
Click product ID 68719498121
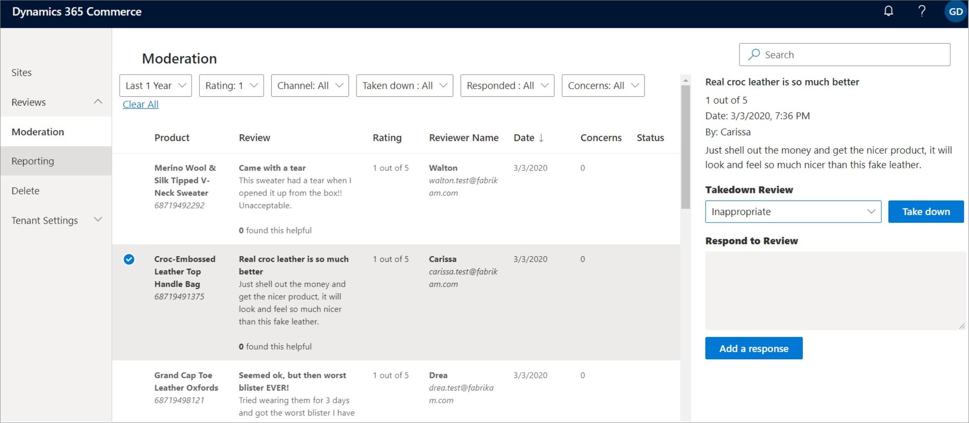click(179, 400)
